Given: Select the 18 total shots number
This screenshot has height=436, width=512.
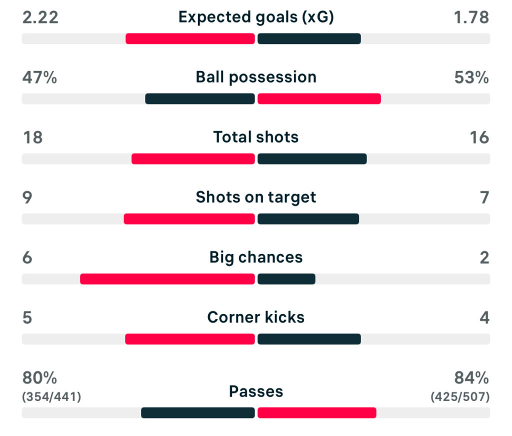Looking at the screenshot, I should point(33,137).
